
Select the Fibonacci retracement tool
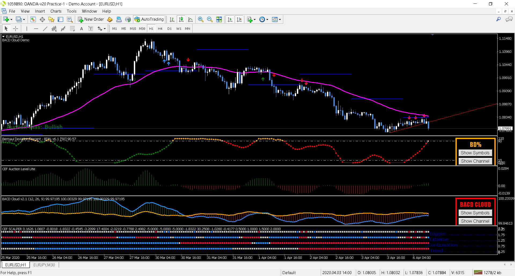point(72,28)
